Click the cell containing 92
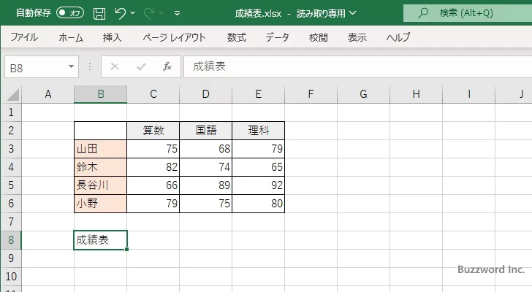532x292 pixels. tap(259, 185)
